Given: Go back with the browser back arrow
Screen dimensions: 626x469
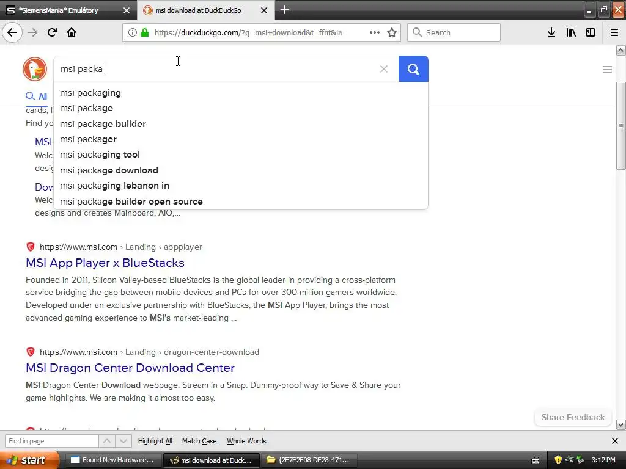Looking at the screenshot, I should tap(12, 32).
